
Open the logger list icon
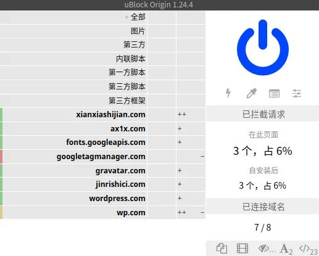tap(274, 93)
